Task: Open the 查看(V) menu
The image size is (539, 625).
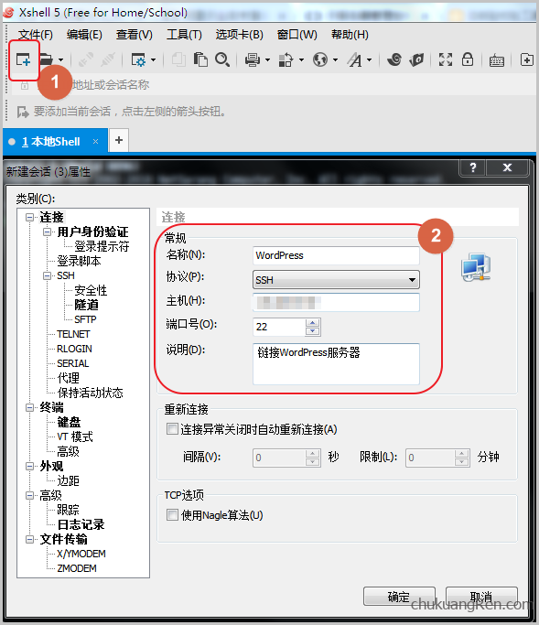Action: (135, 35)
